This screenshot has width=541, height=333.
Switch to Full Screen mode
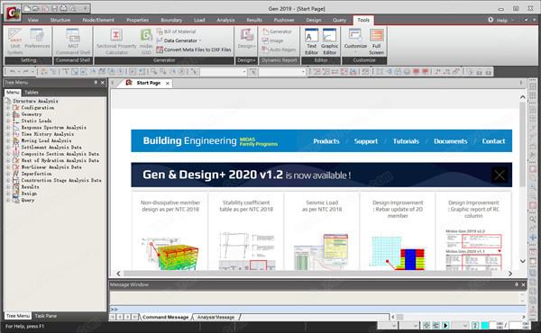(376, 41)
